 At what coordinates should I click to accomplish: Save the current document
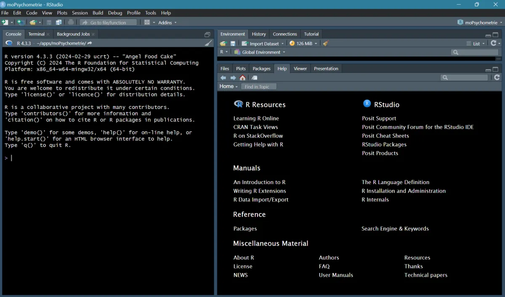[x=49, y=22]
